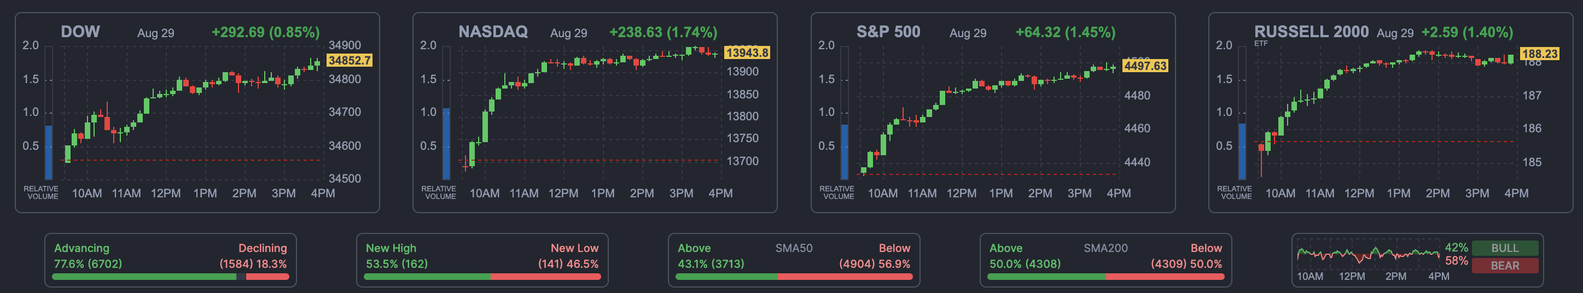Click the Russell 2000 relative volume blue bar

point(1242,151)
